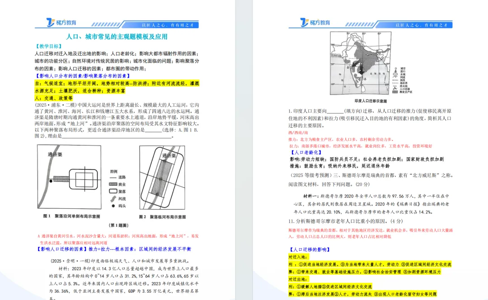Click the India population migration map

point(361,63)
